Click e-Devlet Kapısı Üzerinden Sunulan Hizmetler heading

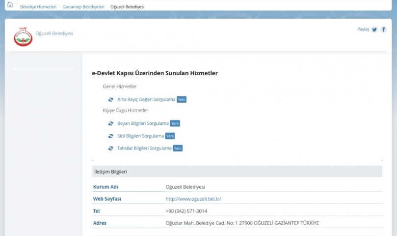pyautogui.click(x=155, y=73)
